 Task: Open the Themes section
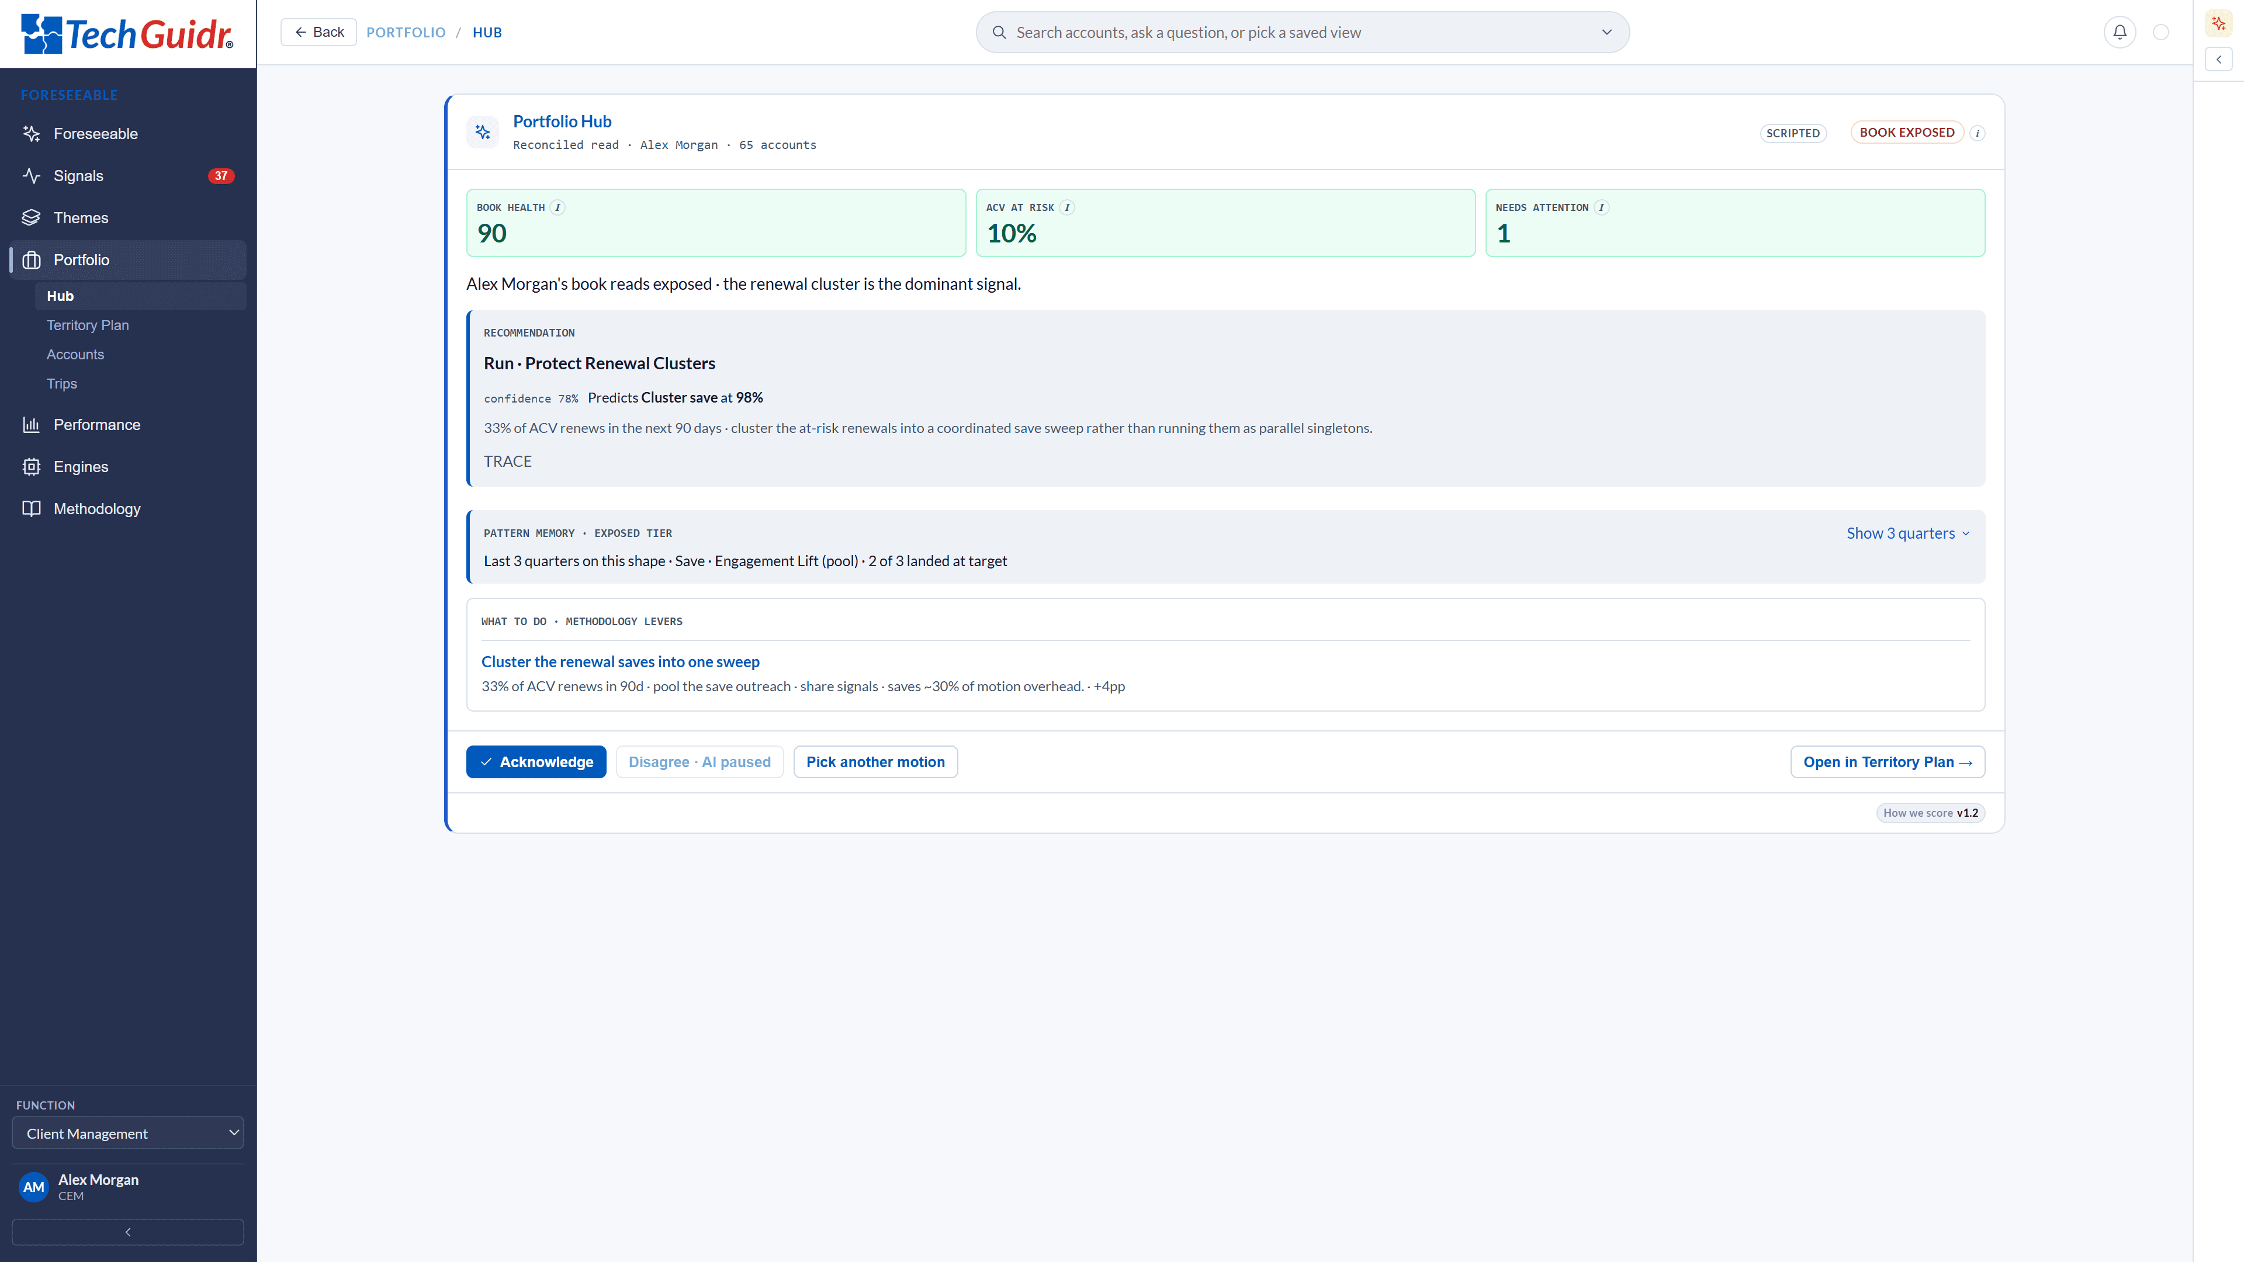tap(127, 218)
